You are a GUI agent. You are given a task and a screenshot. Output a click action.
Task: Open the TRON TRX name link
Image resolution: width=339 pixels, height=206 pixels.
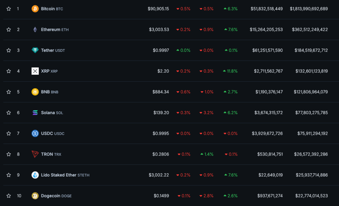click(51, 154)
